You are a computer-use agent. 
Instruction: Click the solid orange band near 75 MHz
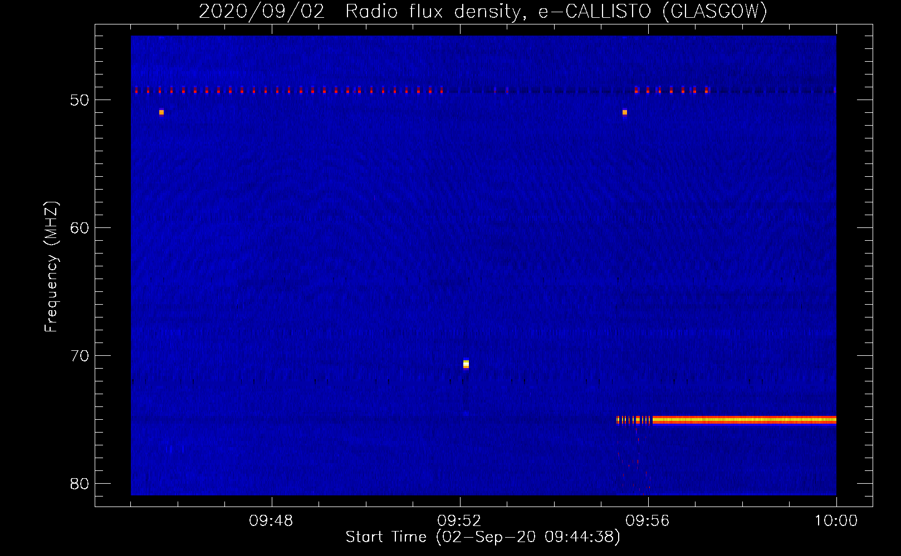(744, 420)
